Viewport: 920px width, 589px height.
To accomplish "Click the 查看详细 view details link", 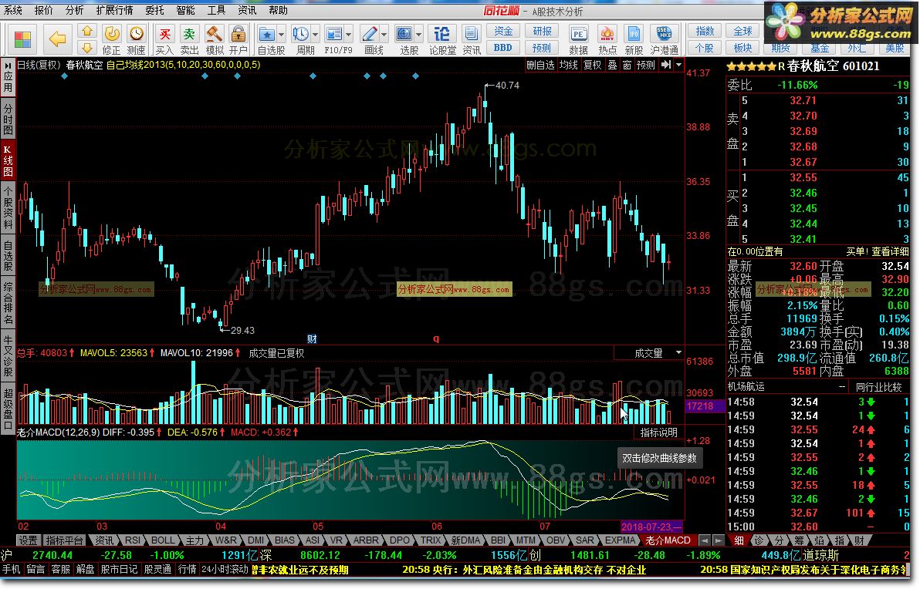I will pyautogui.click(x=889, y=251).
